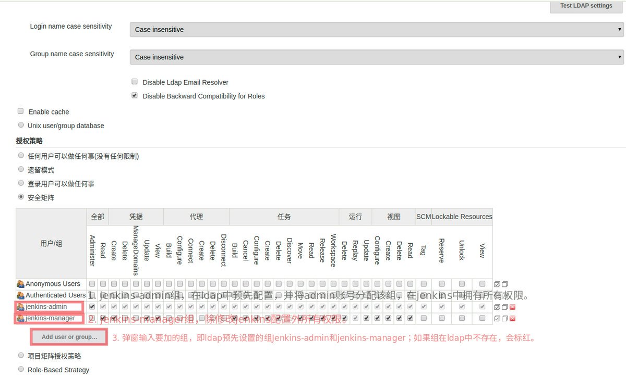Click the 全部 column group header
This screenshot has width=626, height=377.
pyautogui.click(x=98, y=217)
